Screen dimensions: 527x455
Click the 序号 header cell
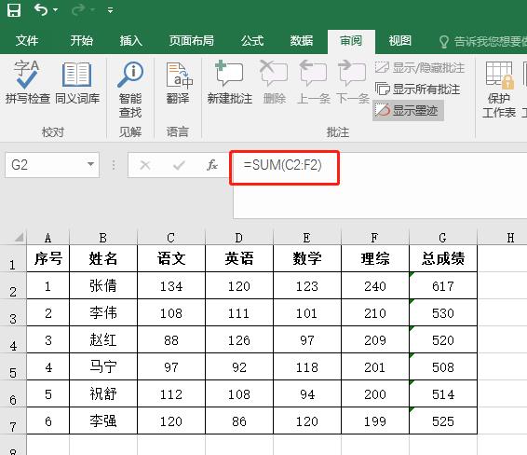[x=47, y=258]
